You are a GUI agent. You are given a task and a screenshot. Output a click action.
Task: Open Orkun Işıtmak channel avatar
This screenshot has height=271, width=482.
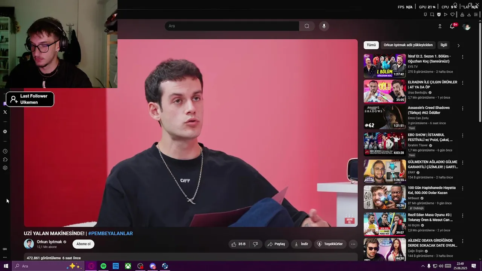point(29,244)
